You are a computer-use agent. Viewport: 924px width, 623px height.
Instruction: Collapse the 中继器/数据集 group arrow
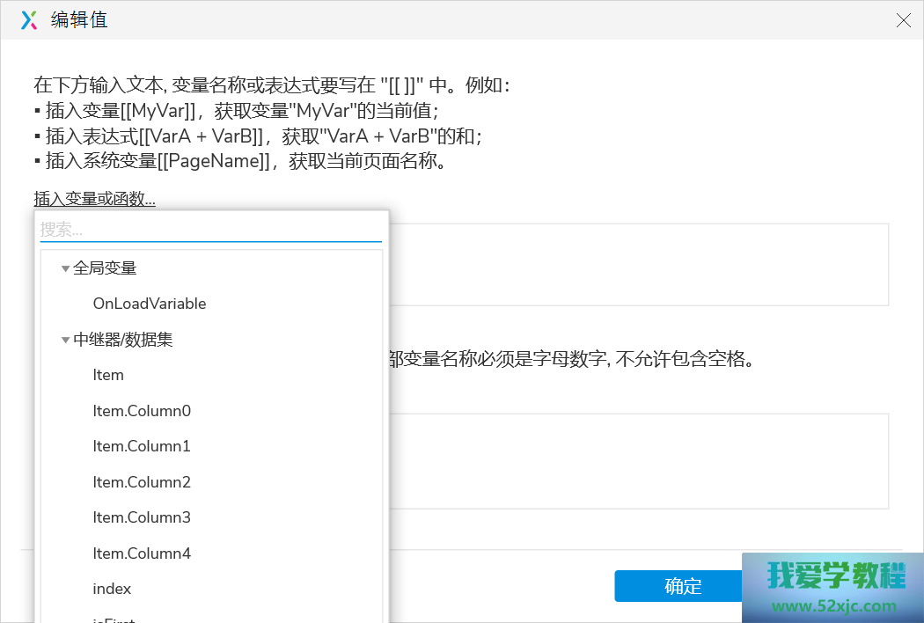(65, 340)
